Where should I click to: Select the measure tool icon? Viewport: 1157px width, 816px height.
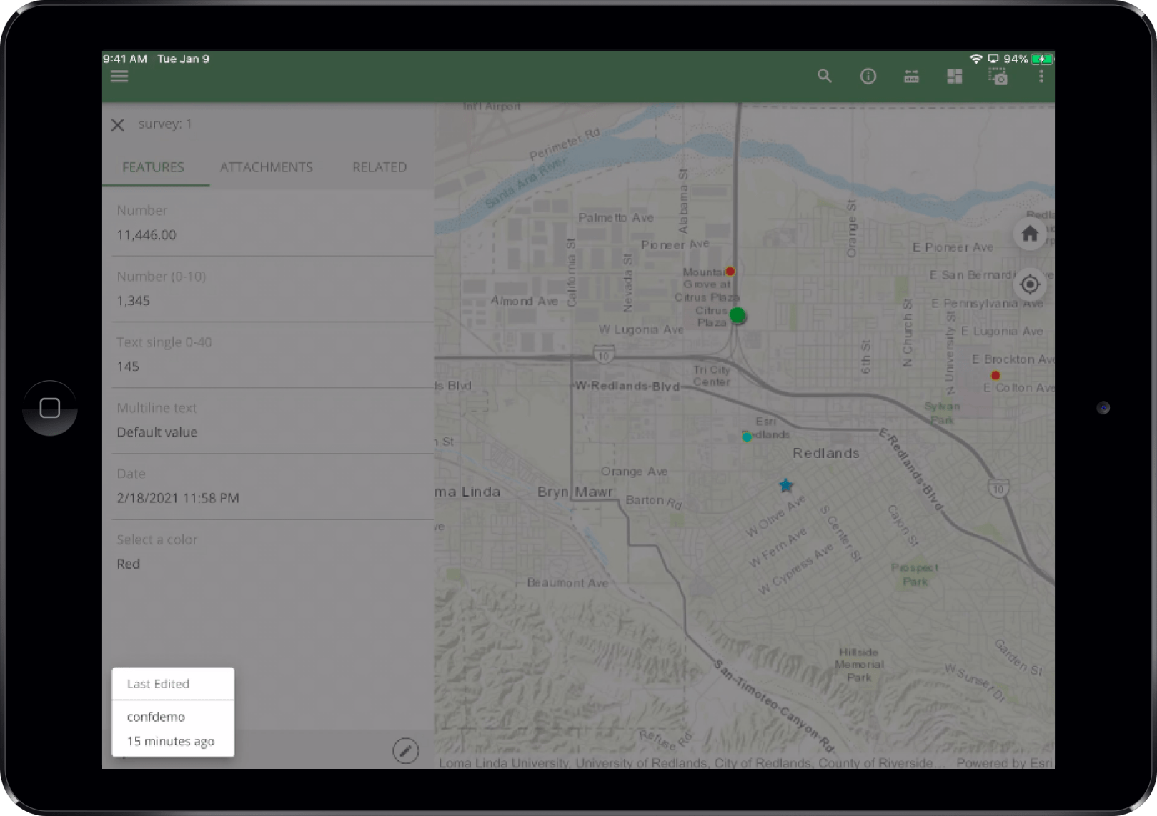click(911, 76)
